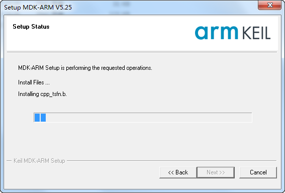The height and width of the screenshot is (193, 285).
Task: Click the version text V5.25 in title
Action: (64, 7)
